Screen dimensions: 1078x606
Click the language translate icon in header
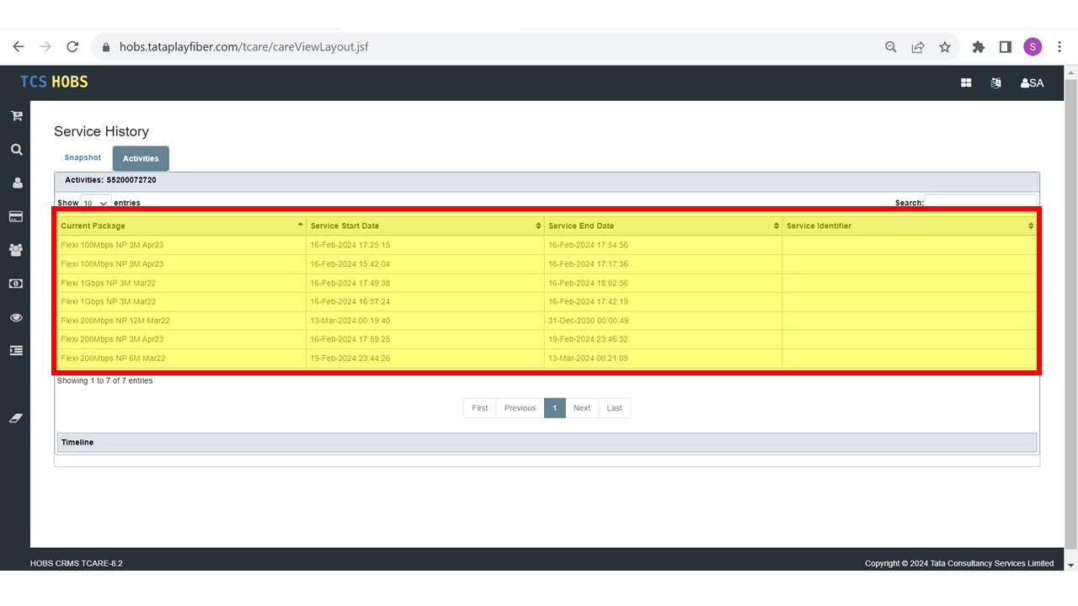pos(996,82)
